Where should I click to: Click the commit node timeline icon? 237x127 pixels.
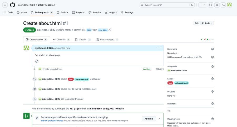[x=34, y=69]
